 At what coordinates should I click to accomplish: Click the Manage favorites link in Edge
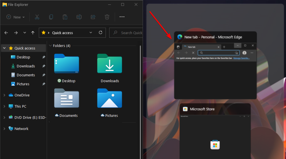242,58
